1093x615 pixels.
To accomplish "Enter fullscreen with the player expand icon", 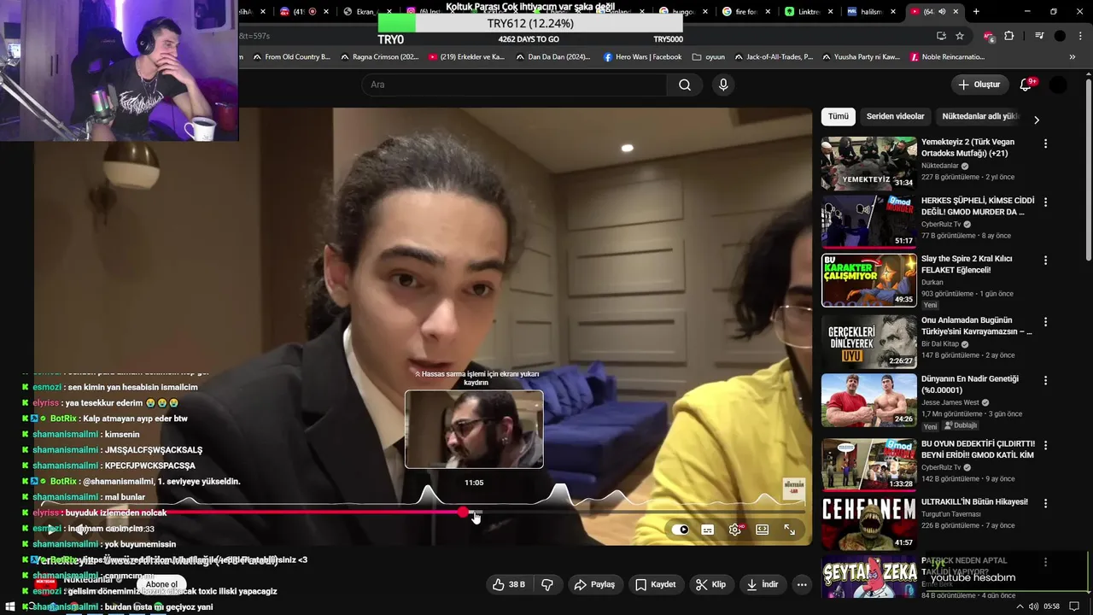I will click(x=789, y=530).
